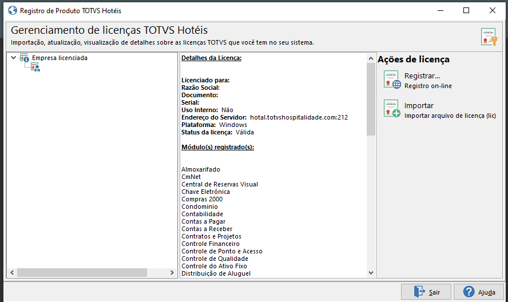The height and width of the screenshot is (302, 508).
Task: Click the Documento label
Action: tap(200, 95)
